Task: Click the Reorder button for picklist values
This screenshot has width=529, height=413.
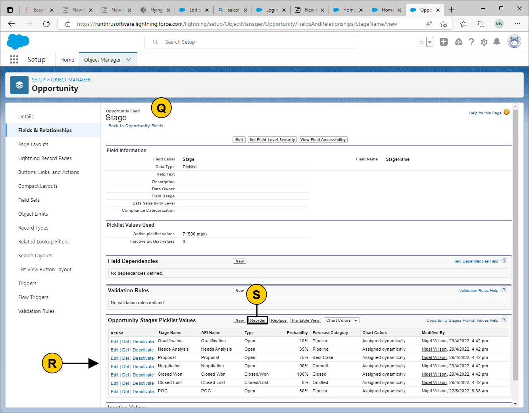Action: click(258, 320)
